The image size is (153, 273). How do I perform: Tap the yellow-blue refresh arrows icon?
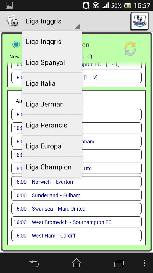pos(130,49)
